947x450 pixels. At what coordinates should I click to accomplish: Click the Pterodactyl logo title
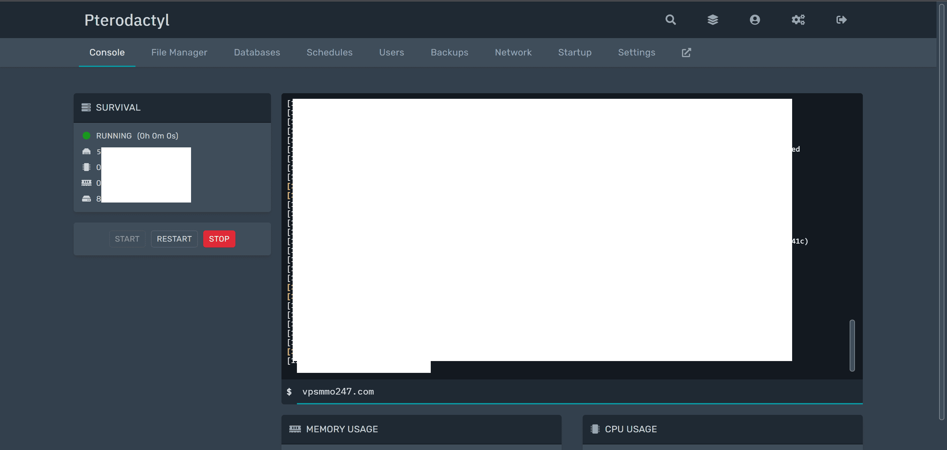pyautogui.click(x=127, y=20)
